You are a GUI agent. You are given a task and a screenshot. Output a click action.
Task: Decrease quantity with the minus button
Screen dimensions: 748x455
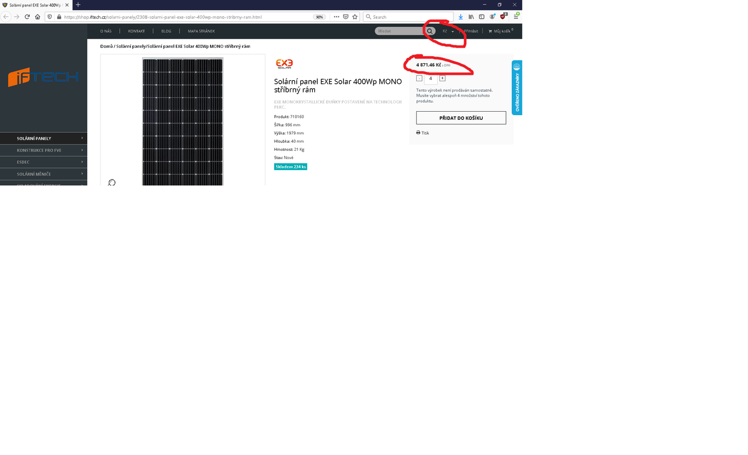coord(419,78)
